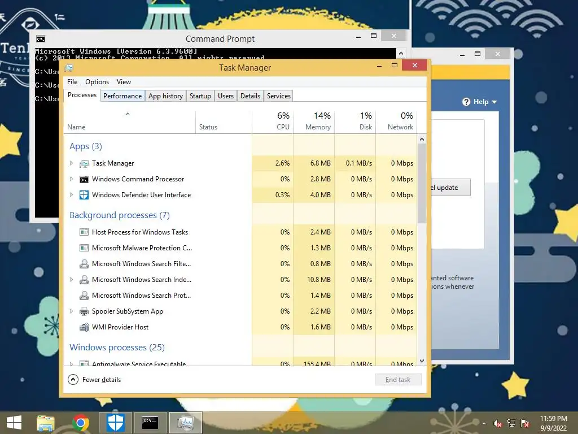Expand the Microsoft Windows Search Indexer row

[72, 280]
